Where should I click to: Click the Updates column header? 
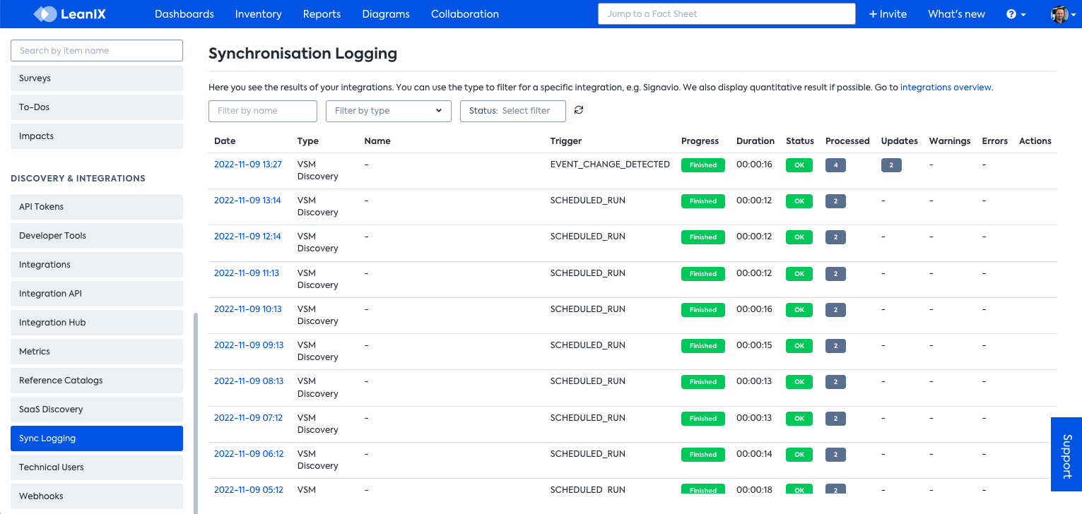[900, 141]
